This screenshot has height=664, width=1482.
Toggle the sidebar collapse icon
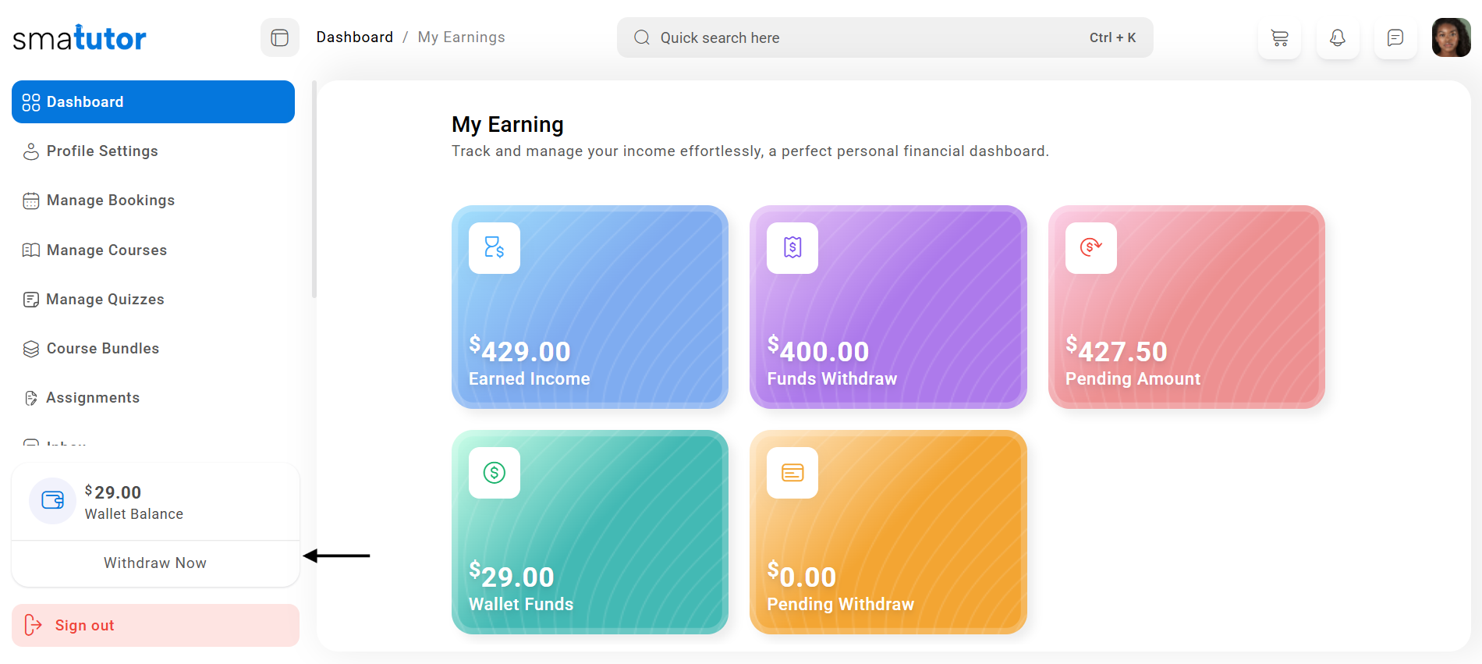coord(279,37)
